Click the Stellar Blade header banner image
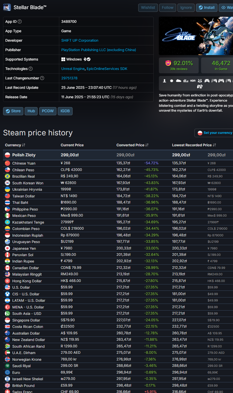 click(196, 36)
